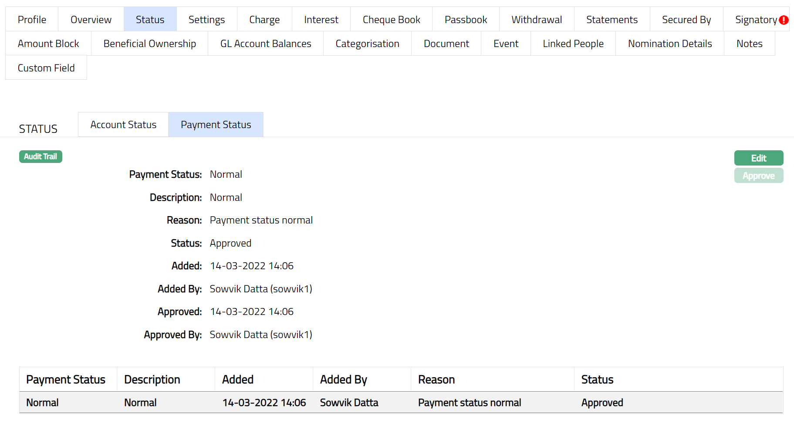The image size is (794, 423).
Task: Click the red alert icon on Signatory tab
Action: [784, 20]
